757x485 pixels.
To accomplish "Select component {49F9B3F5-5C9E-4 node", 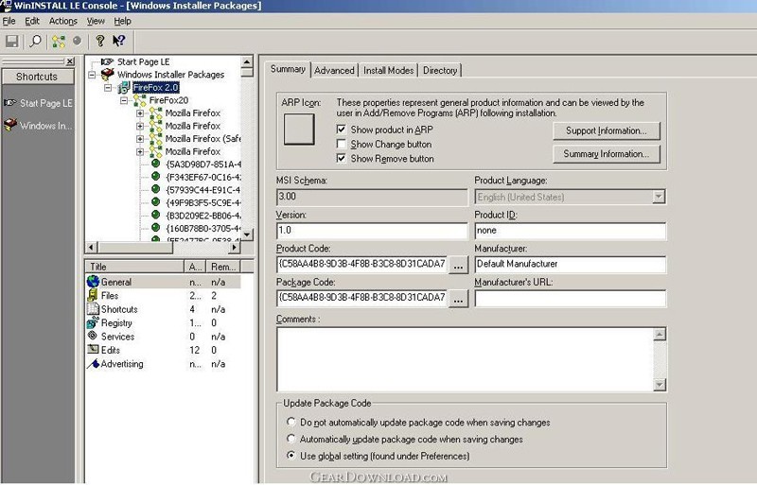I will point(202,202).
